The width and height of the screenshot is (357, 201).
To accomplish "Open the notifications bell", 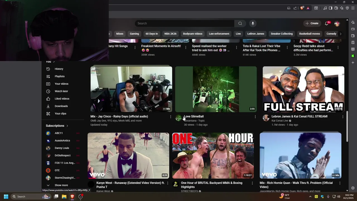I will (327, 23).
